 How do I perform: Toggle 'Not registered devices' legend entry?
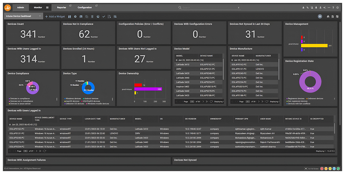[297, 101]
